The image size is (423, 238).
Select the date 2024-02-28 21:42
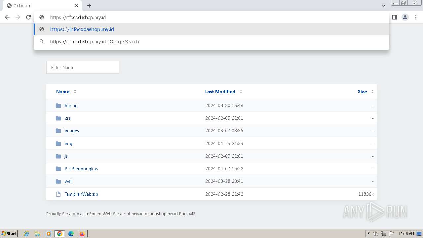pyautogui.click(x=224, y=194)
